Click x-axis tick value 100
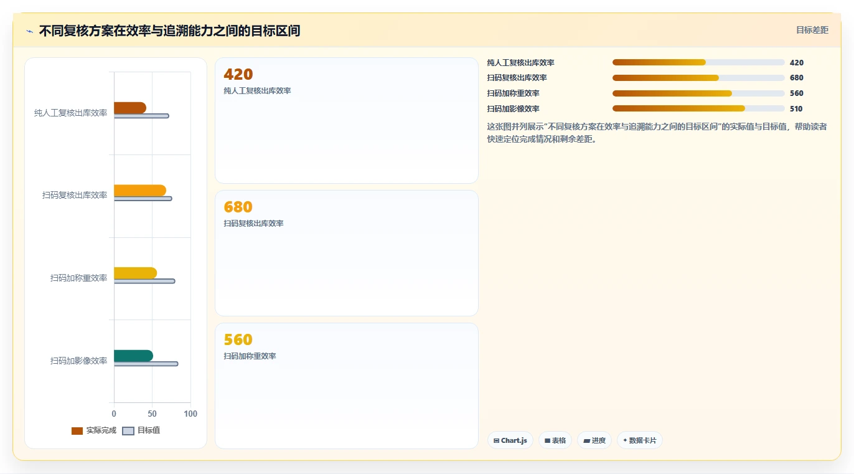This screenshot has height=474, width=854. coord(190,414)
